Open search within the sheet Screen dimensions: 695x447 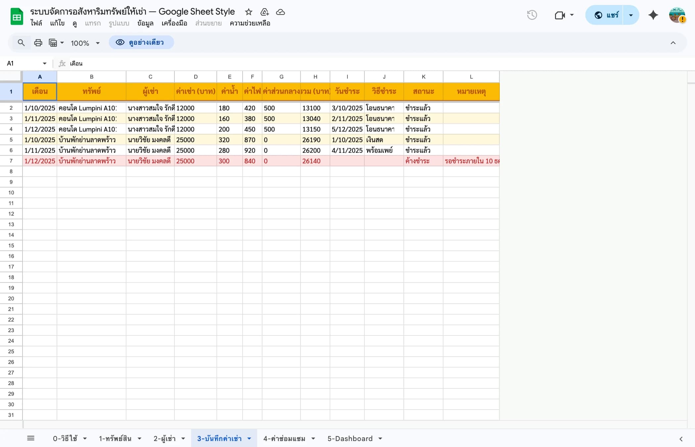pyautogui.click(x=21, y=43)
